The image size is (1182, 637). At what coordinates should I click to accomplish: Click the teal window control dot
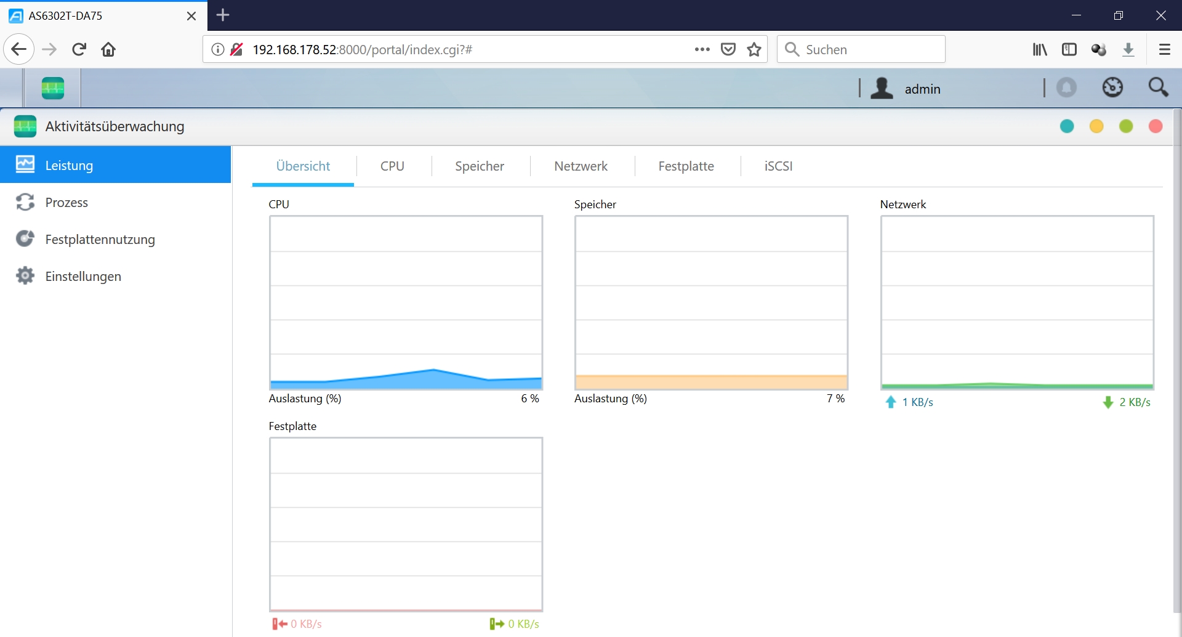(1067, 126)
